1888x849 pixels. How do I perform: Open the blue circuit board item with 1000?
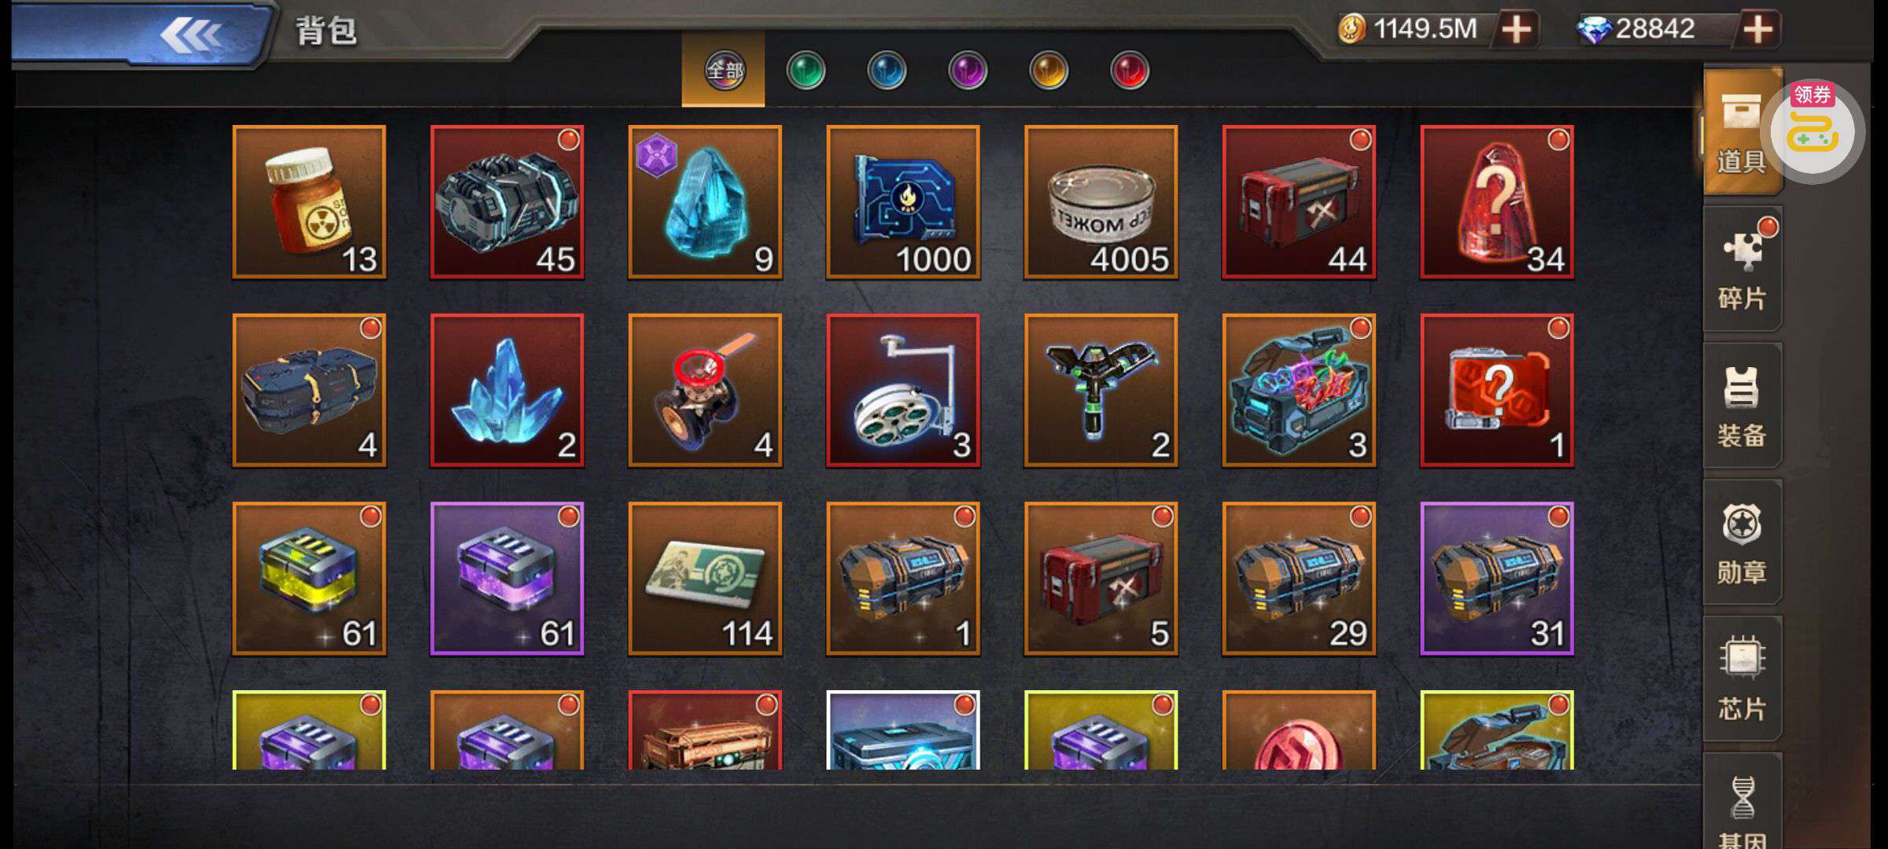click(903, 202)
